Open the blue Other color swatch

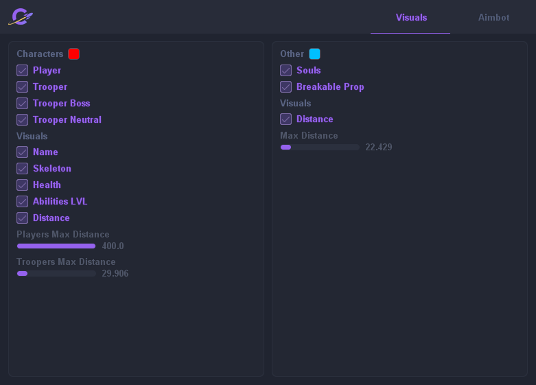point(314,54)
